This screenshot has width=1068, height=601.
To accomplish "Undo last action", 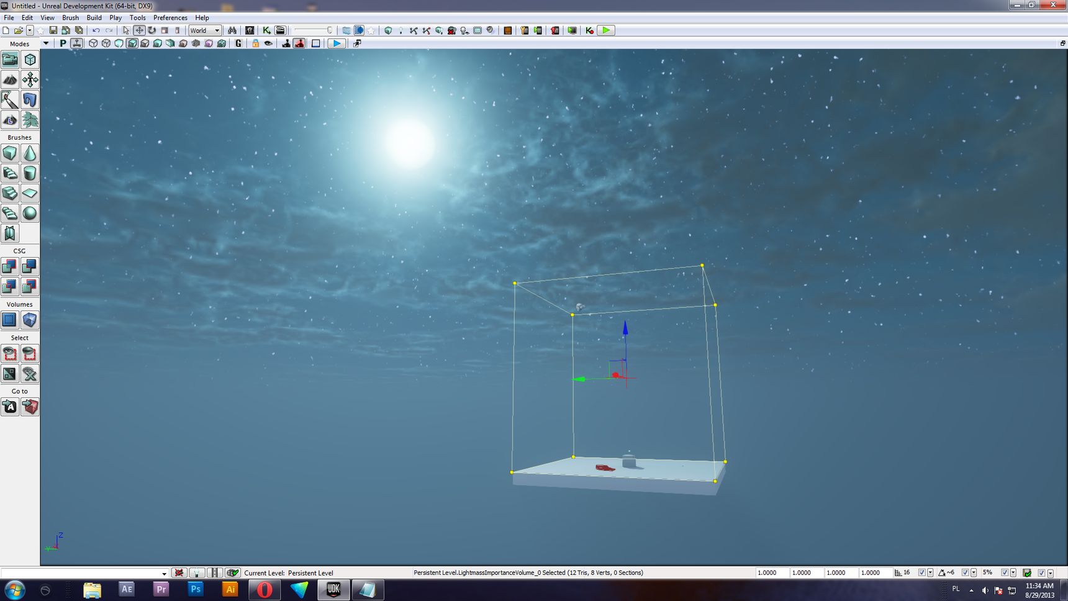I will [96, 30].
